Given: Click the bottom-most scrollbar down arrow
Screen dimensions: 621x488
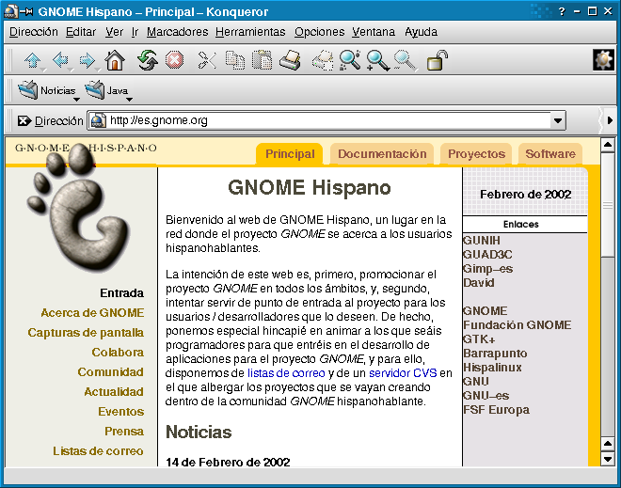Looking at the screenshot, I should (x=607, y=459).
